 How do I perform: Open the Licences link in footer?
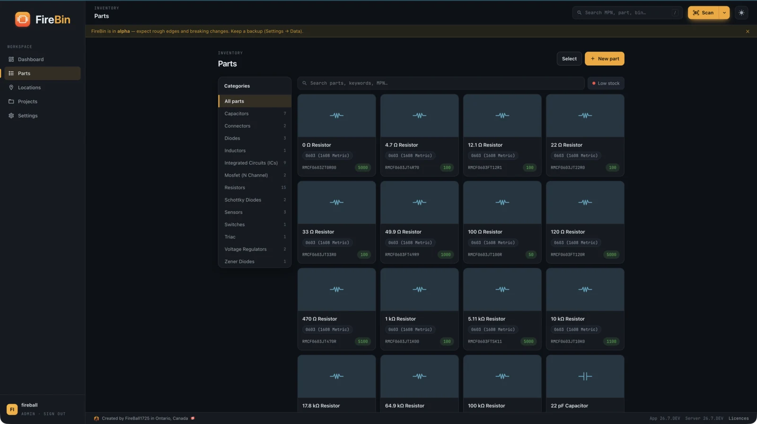point(739,418)
